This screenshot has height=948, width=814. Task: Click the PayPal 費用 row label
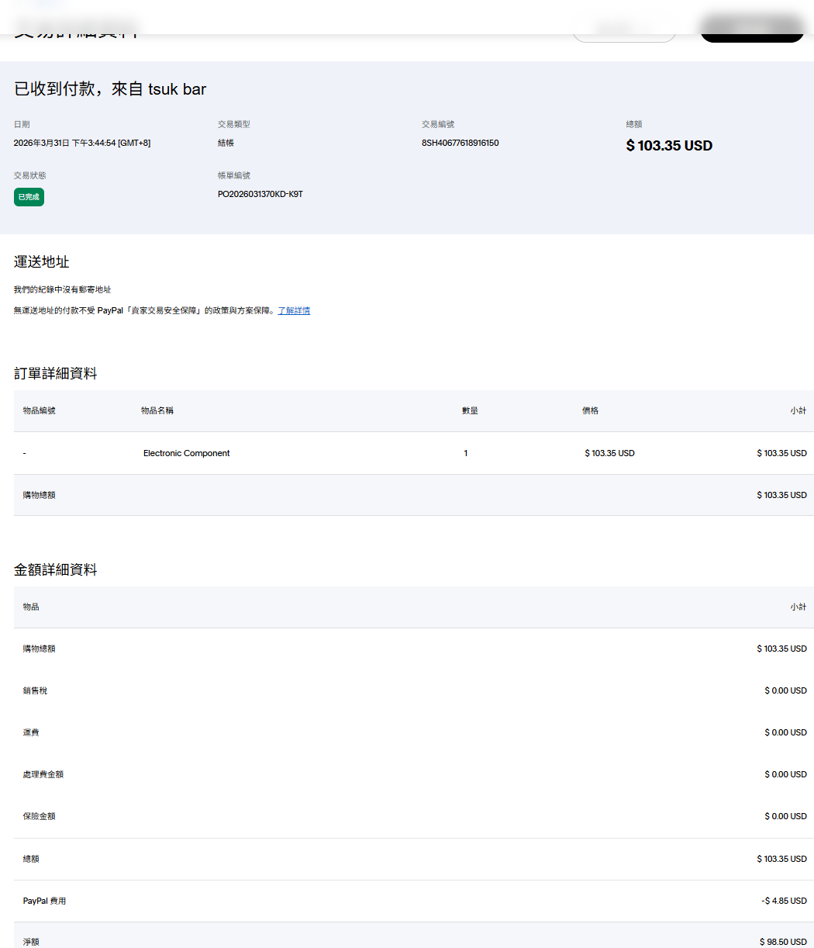(x=44, y=901)
